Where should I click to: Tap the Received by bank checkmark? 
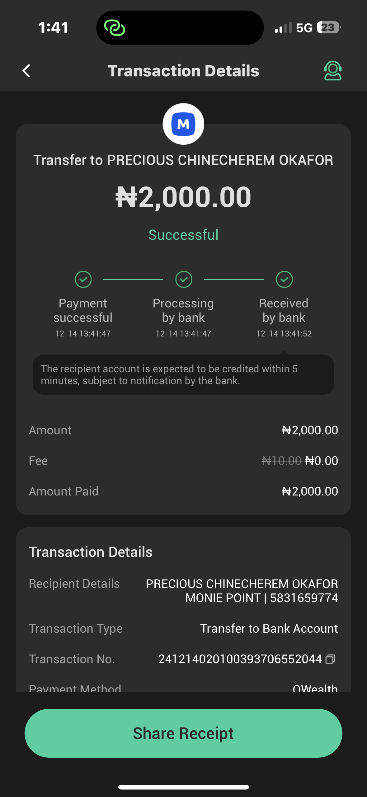click(x=284, y=279)
